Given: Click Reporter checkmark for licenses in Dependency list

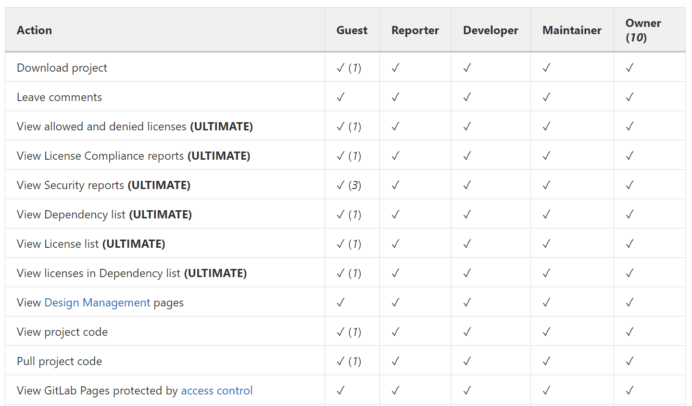Looking at the screenshot, I should [x=395, y=273].
